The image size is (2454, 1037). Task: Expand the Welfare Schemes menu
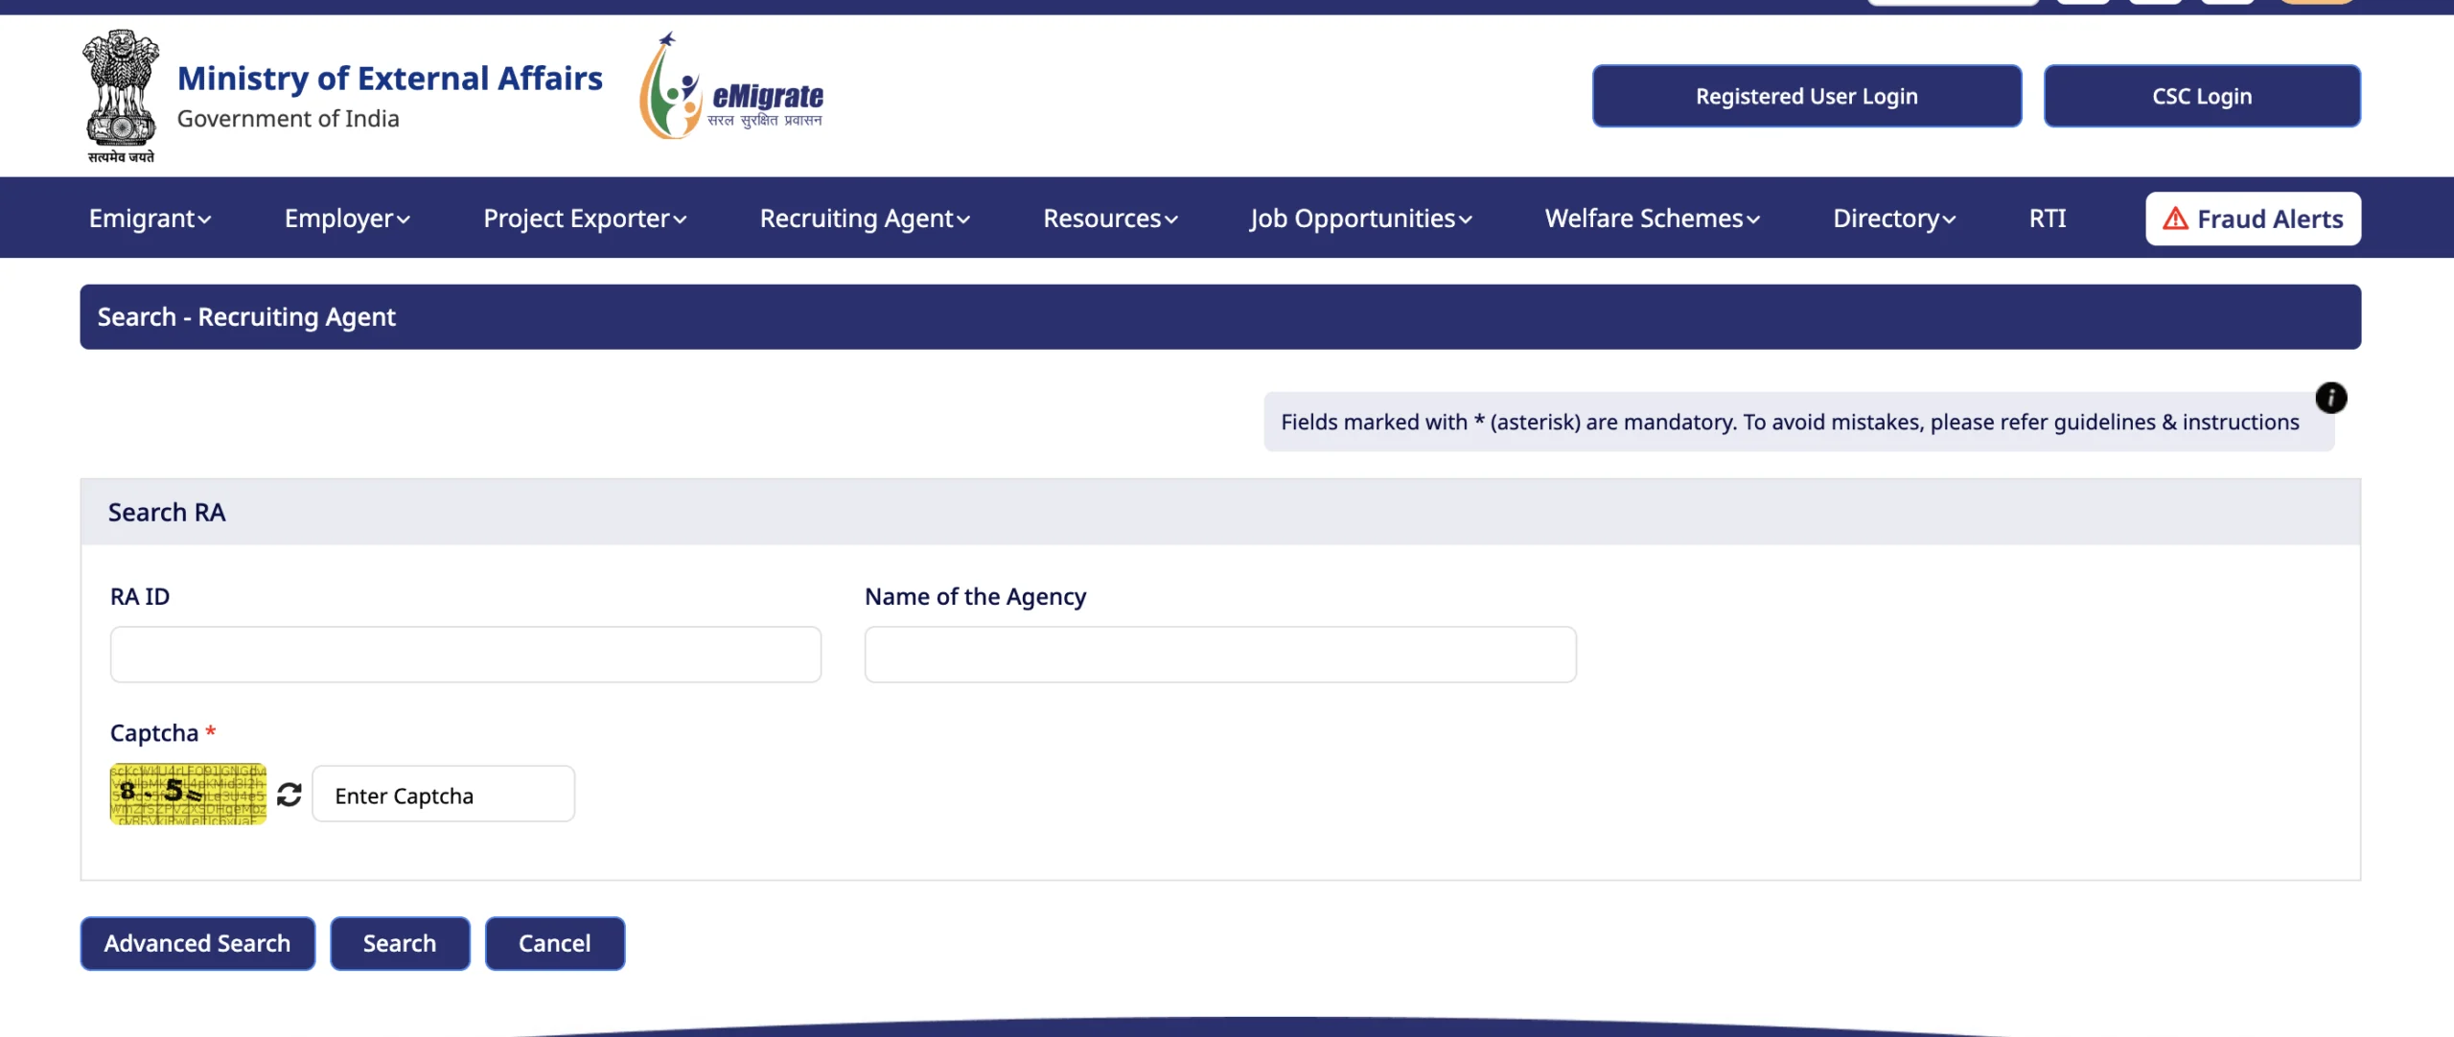[1653, 219]
